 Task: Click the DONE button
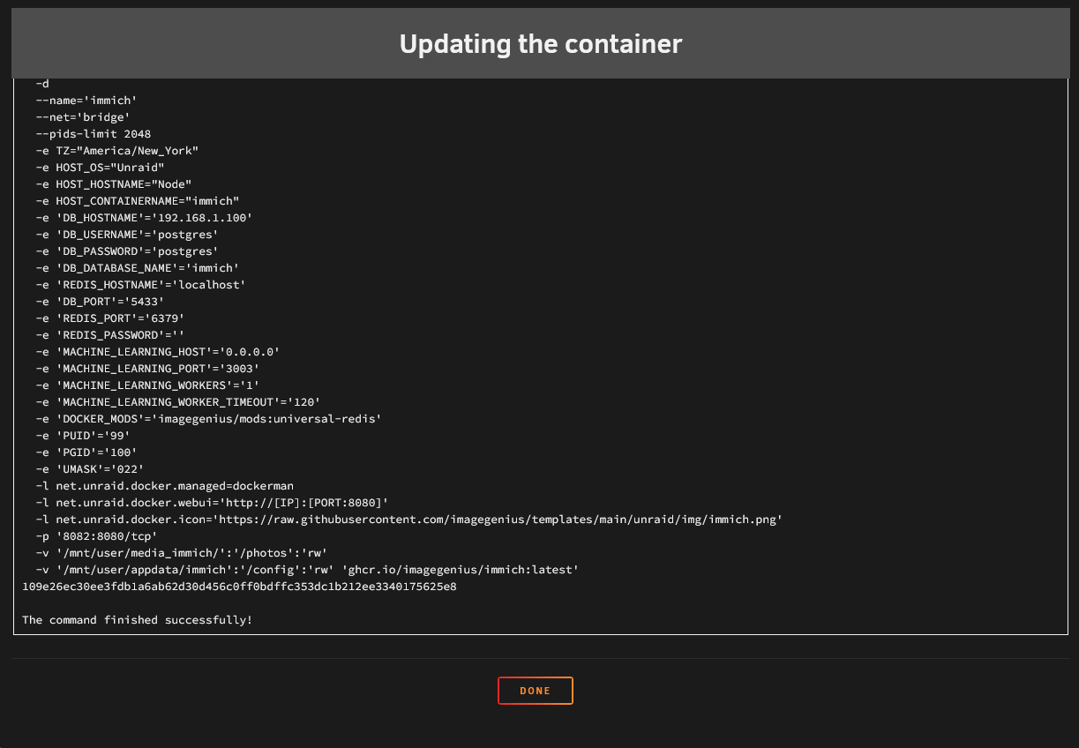point(536,691)
